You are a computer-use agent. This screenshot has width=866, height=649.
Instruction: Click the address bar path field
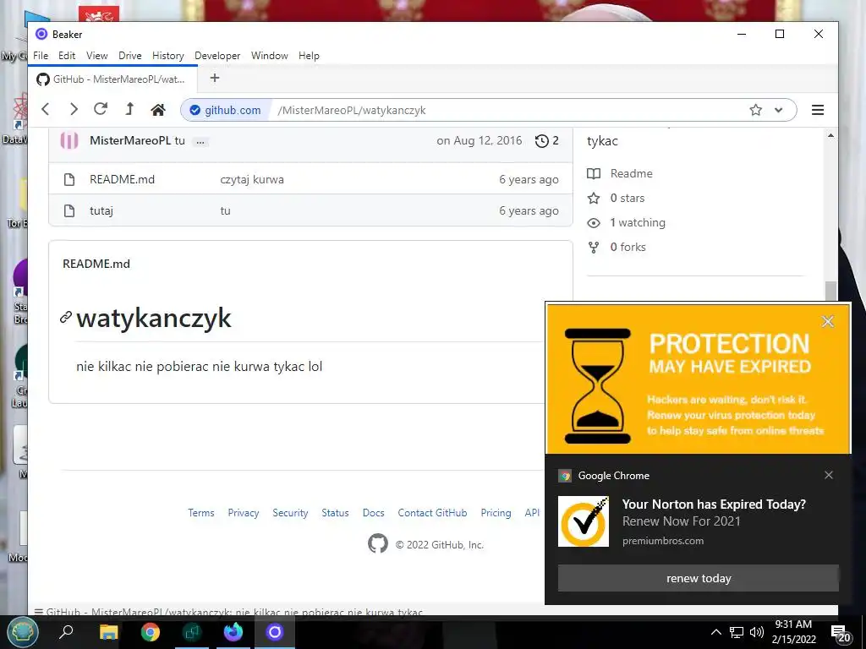[x=506, y=110]
